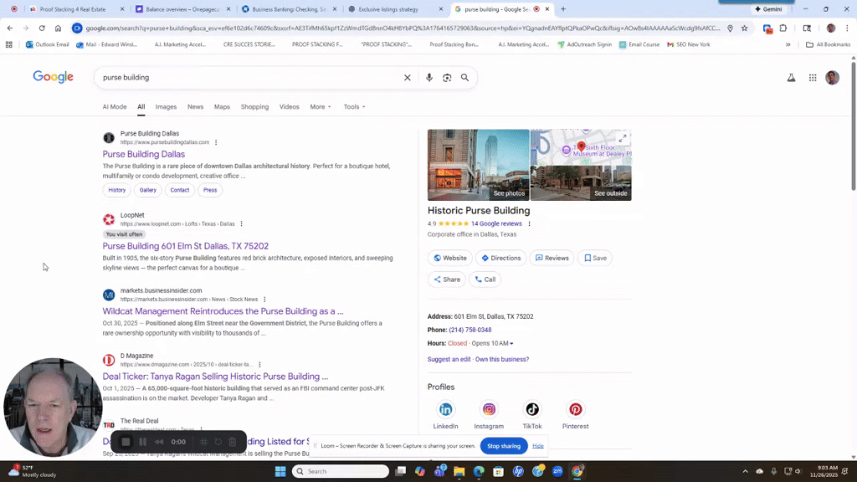Image resolution: width=857 pixels, height=482 pixels.
Task: Open Gemini in Chrome title bar
Action: click(768, 9)
